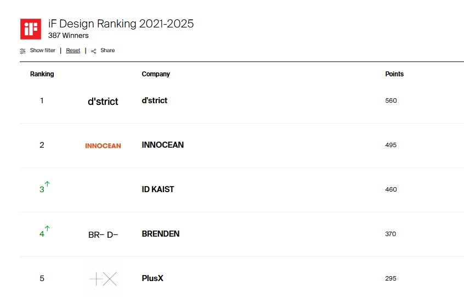Open the BRENDEN company name link
The image size is (464, 297).
click(x=161, y=234)
